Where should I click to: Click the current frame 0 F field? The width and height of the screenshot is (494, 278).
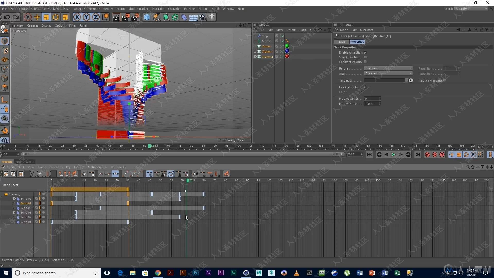[x=11, y=154]
